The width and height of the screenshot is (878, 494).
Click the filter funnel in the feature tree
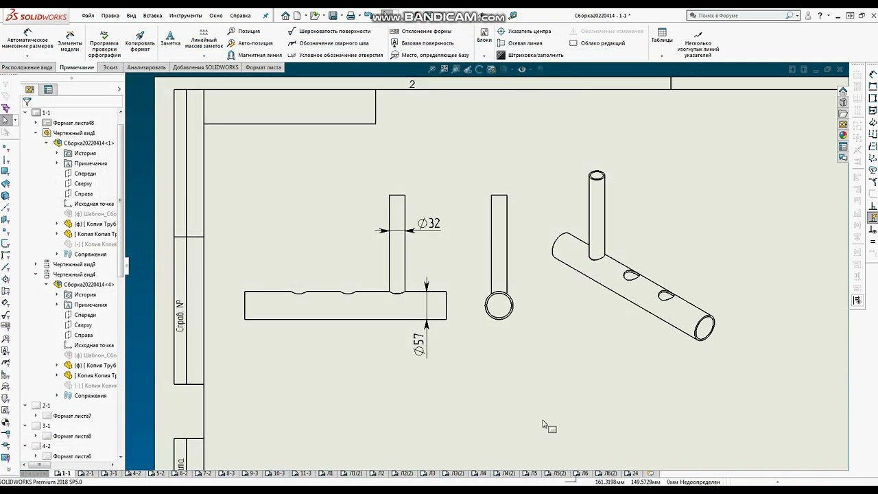click(x=27, y=102)
